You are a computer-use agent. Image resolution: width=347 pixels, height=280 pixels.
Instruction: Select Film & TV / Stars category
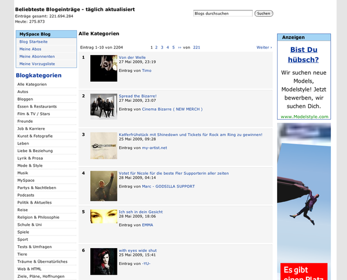tap(34, 114)
